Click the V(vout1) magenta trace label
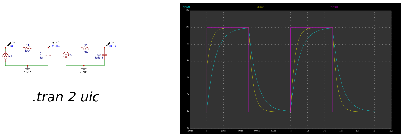This screenshot has width=404, height=137. coord(334,7)
